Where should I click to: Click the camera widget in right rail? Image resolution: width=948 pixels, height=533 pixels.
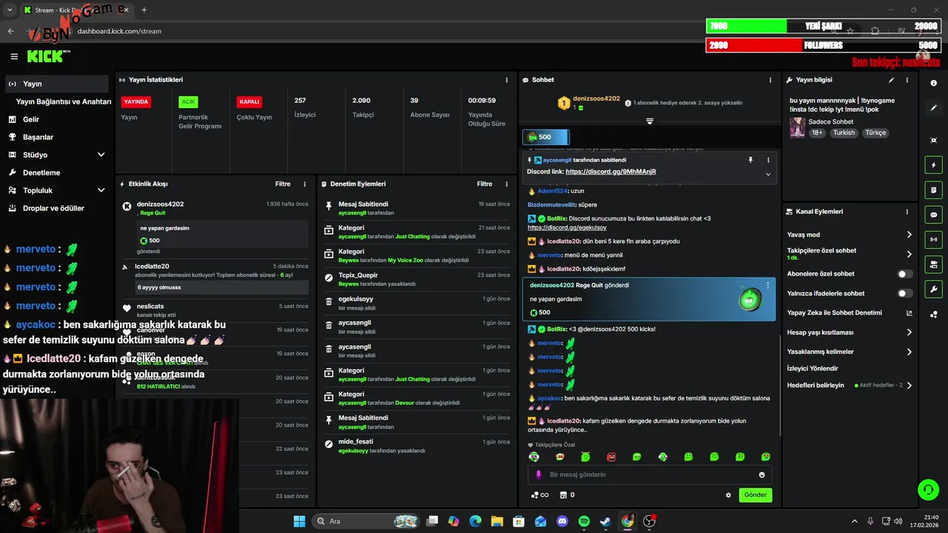[934, 264]
